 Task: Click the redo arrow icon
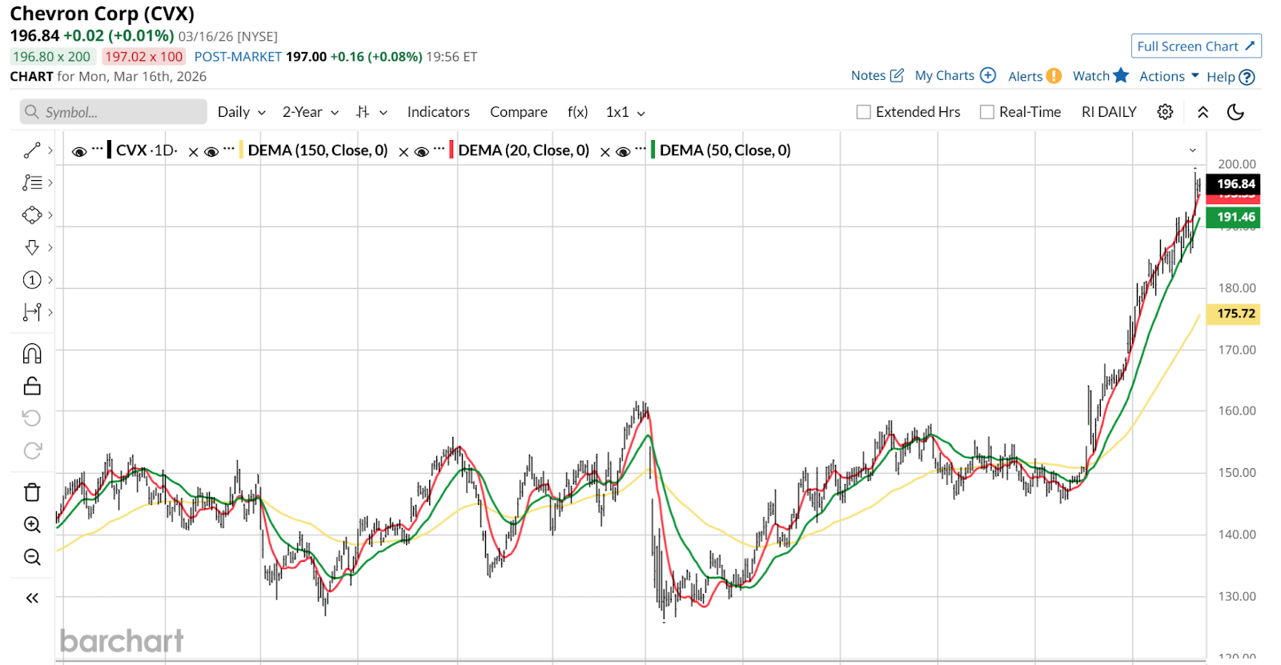32,451
